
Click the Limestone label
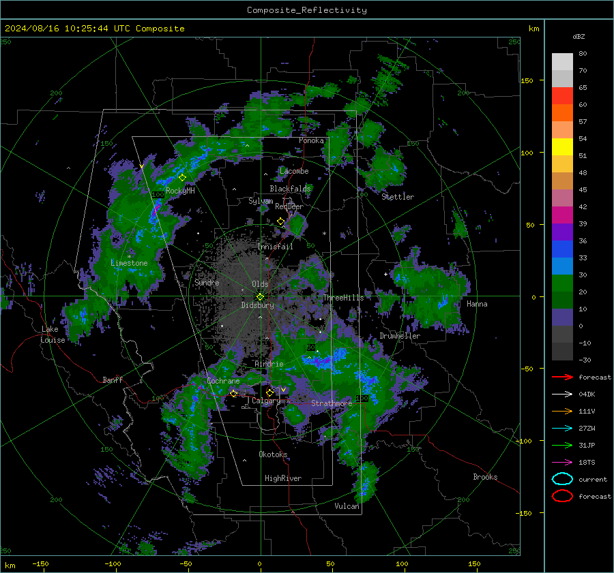[129, 263]
